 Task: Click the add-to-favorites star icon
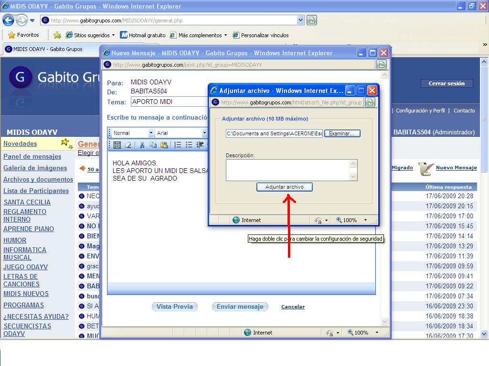pos(57,35)
